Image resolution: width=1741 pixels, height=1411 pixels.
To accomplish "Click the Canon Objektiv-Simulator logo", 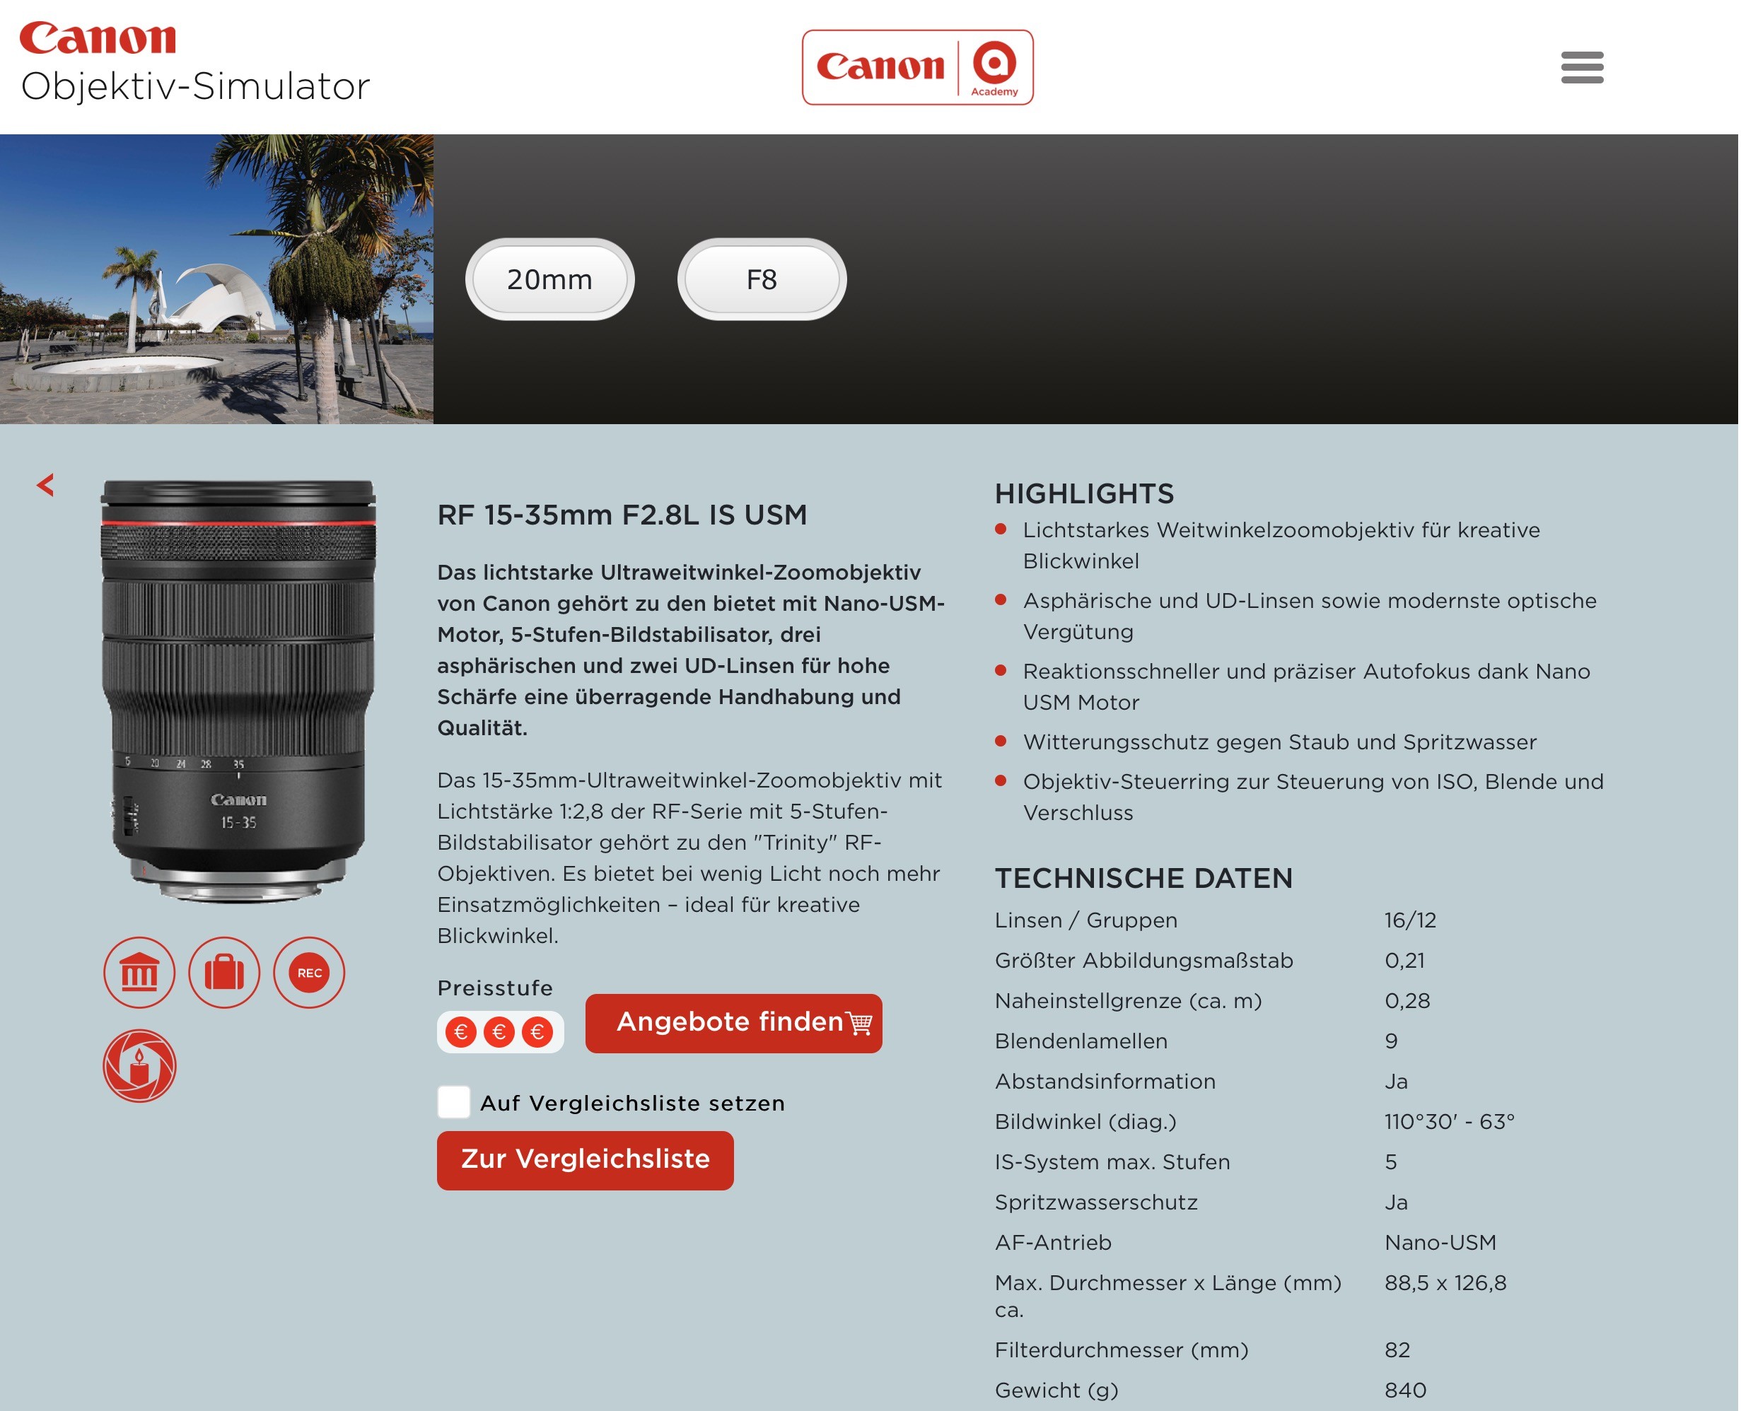I will click(x=194, y=64).
